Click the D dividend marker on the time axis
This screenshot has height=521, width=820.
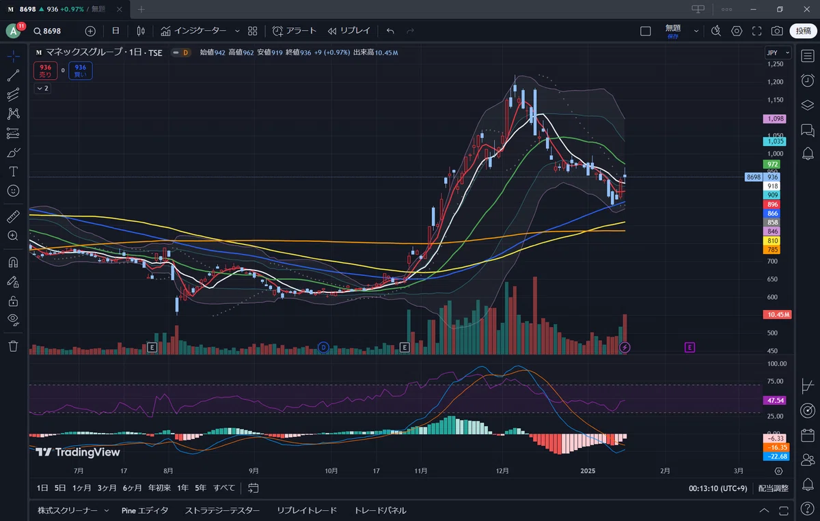(x=323, y=348)
